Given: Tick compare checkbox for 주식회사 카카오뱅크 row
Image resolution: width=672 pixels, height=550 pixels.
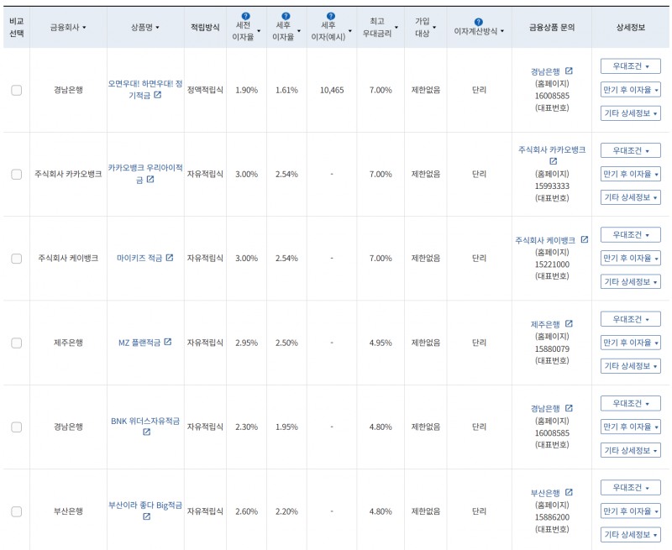Looking at the screenshot, I should point(16,175).
